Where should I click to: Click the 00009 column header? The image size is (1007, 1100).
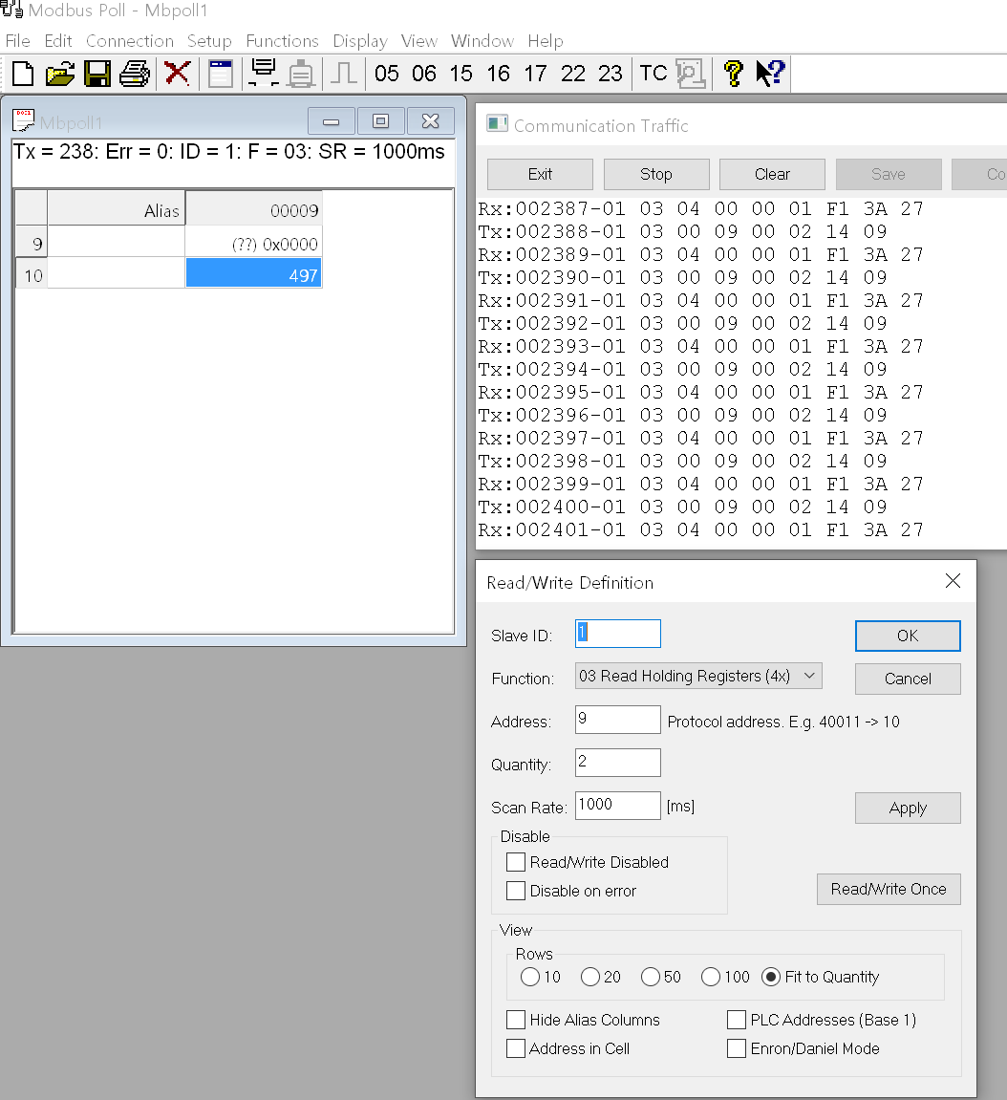(x=254, y=209)
